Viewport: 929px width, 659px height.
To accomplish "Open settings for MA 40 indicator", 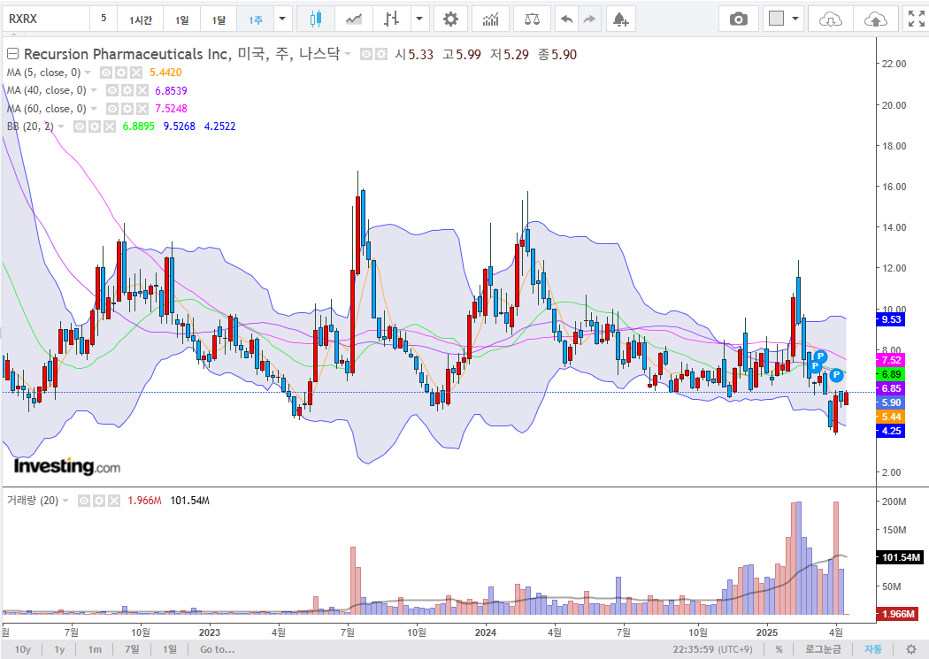I will pyautogui.click(x=127, y=90).
